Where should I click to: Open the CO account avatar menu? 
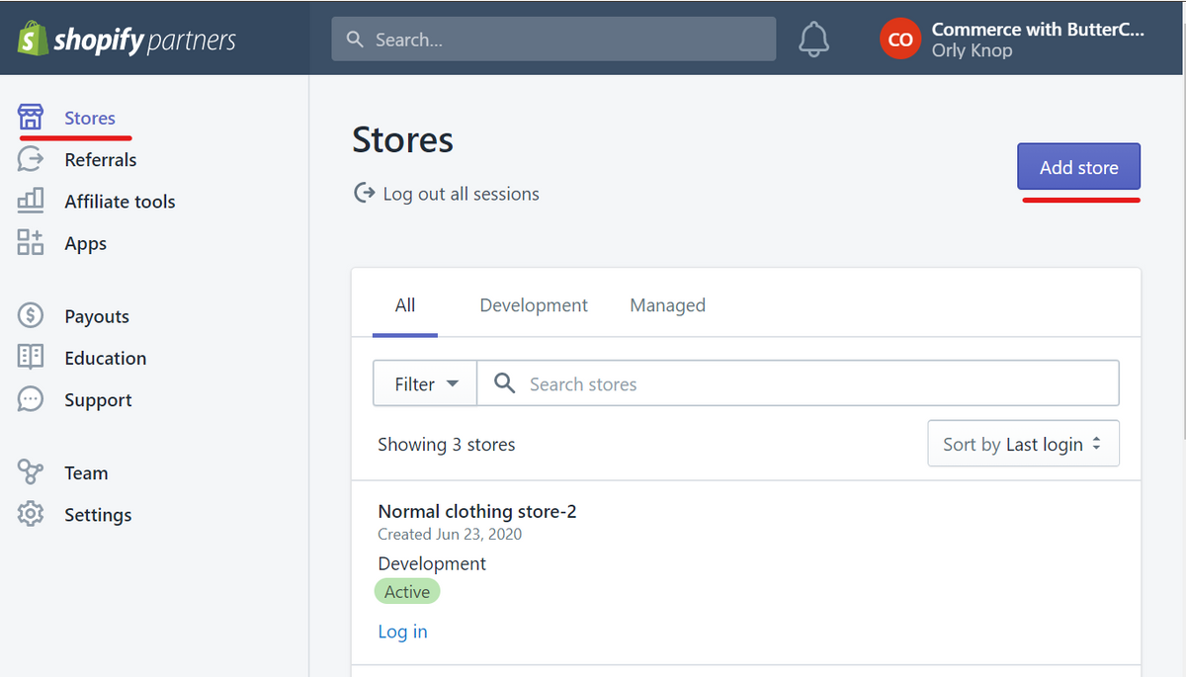click(899, 40)
